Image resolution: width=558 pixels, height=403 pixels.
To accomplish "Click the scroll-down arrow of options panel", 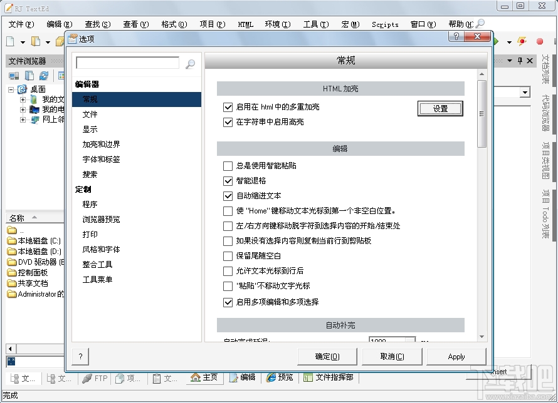I will pyautogui.click(x=482, y=337).
